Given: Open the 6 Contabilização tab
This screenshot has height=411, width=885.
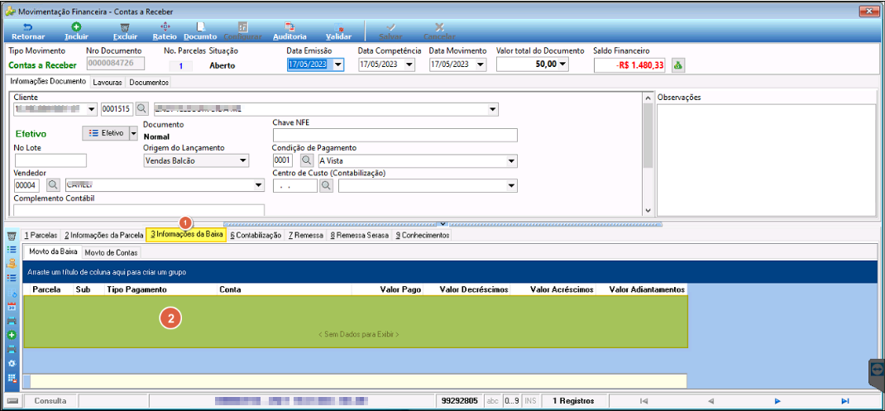Looking at the screenshot, I should pos(256,236).
